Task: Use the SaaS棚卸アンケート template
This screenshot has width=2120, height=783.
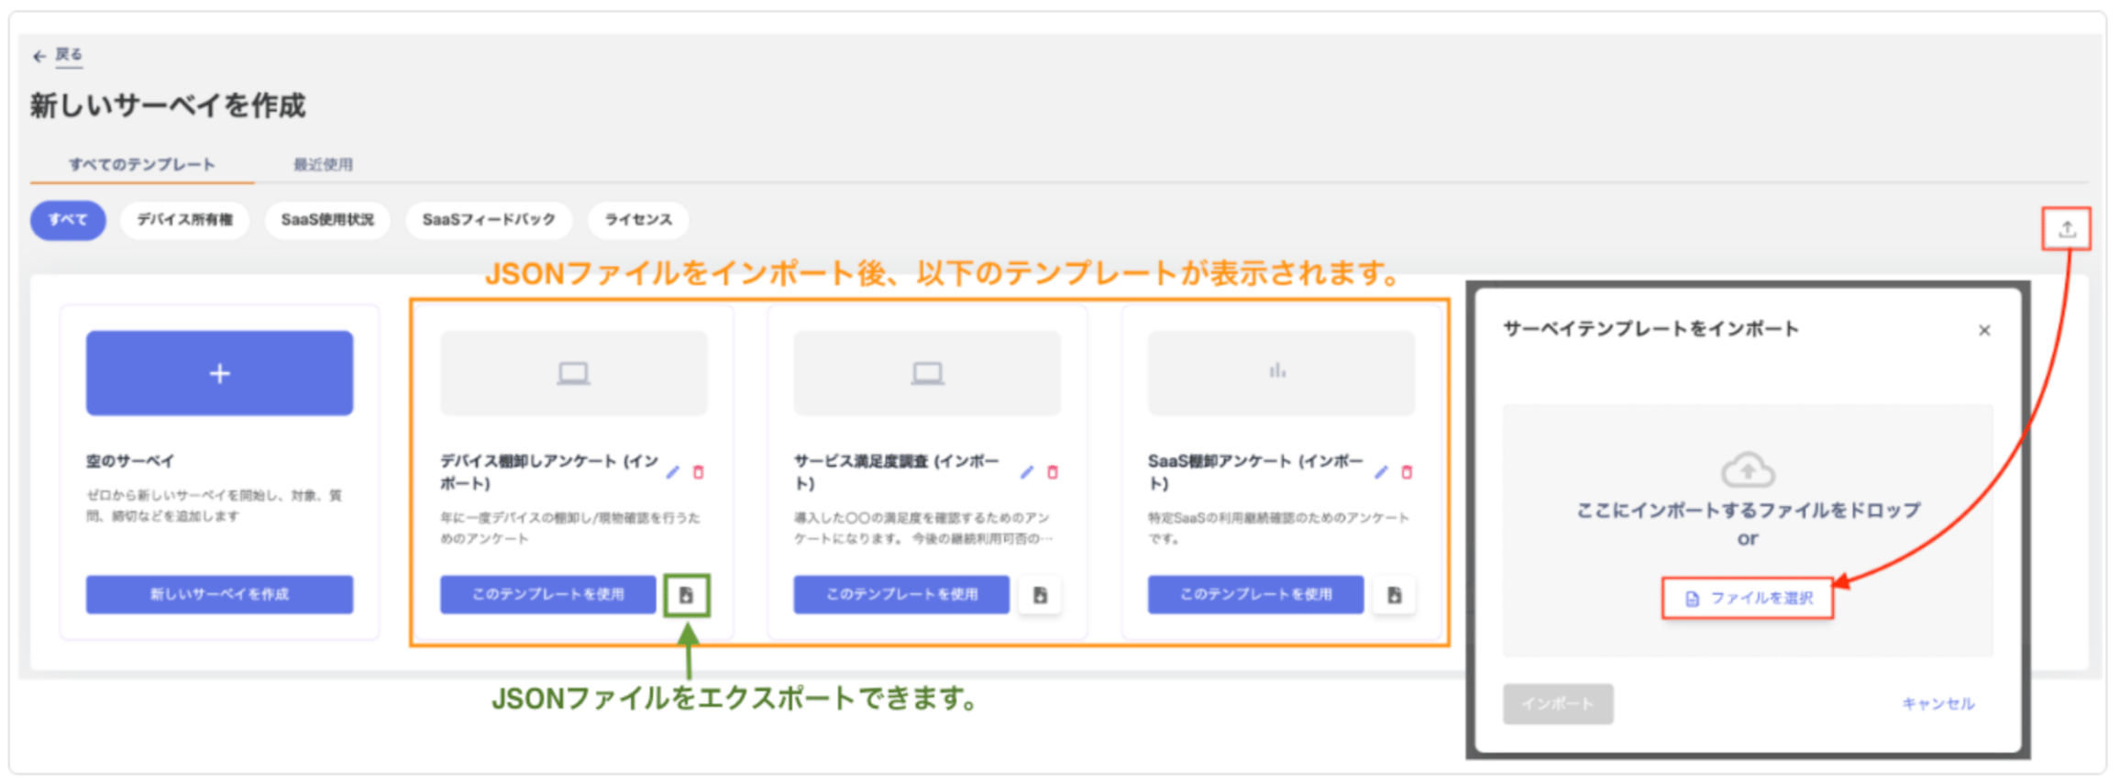Action: [x=1255, y=594]
